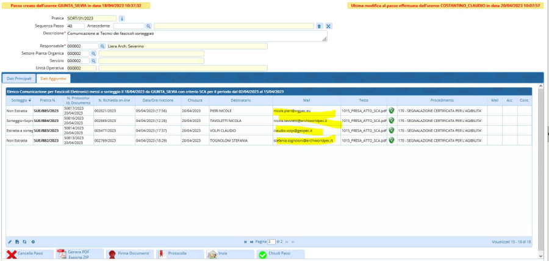Viewport: 549px width, 261px height.
Task: Click the trash icon on Antecedente row
Action: coord(320,27)
